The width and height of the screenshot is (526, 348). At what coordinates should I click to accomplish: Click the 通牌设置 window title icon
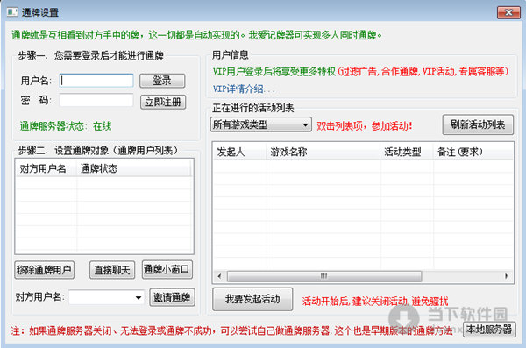(x=12, y=12)
